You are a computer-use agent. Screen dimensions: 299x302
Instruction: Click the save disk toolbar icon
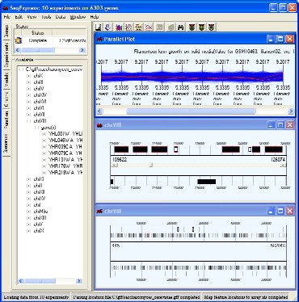tap(99, 27)
